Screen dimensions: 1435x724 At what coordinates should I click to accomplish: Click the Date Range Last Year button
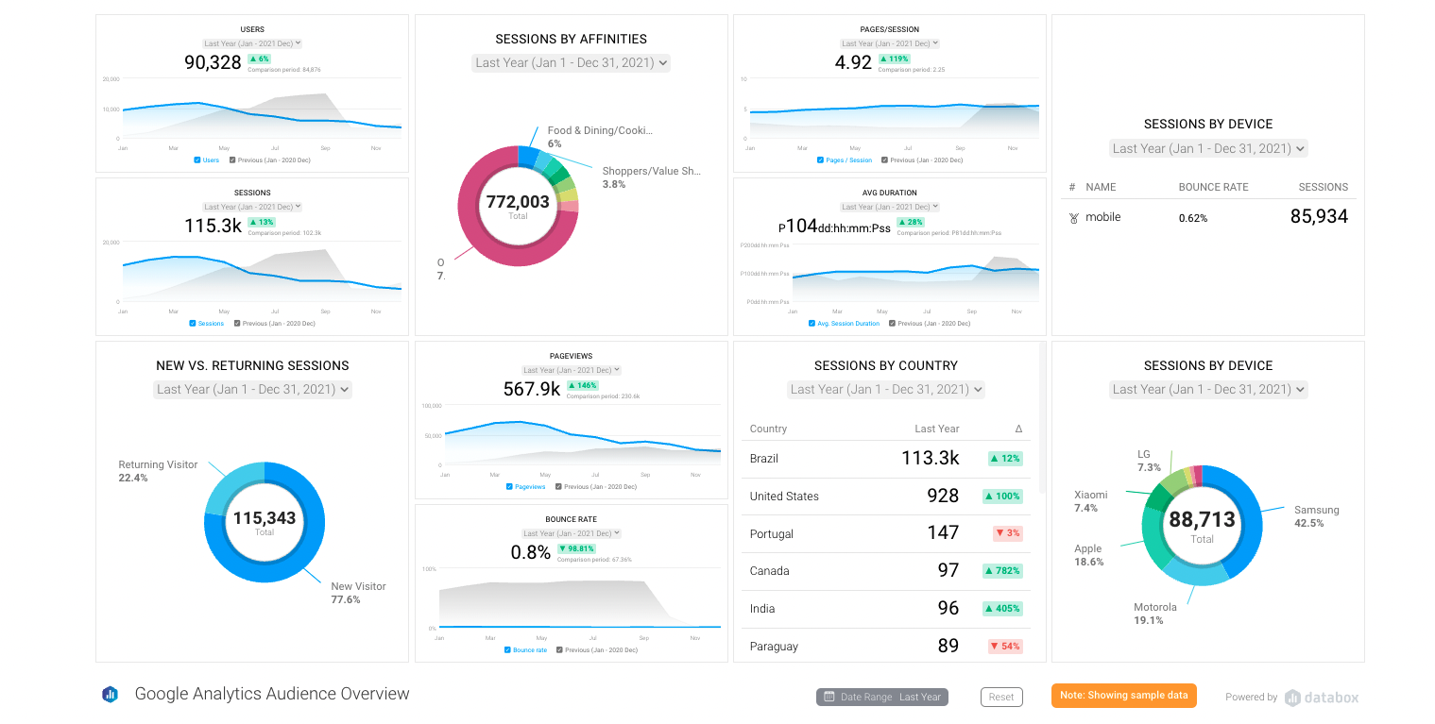(882, 698)
